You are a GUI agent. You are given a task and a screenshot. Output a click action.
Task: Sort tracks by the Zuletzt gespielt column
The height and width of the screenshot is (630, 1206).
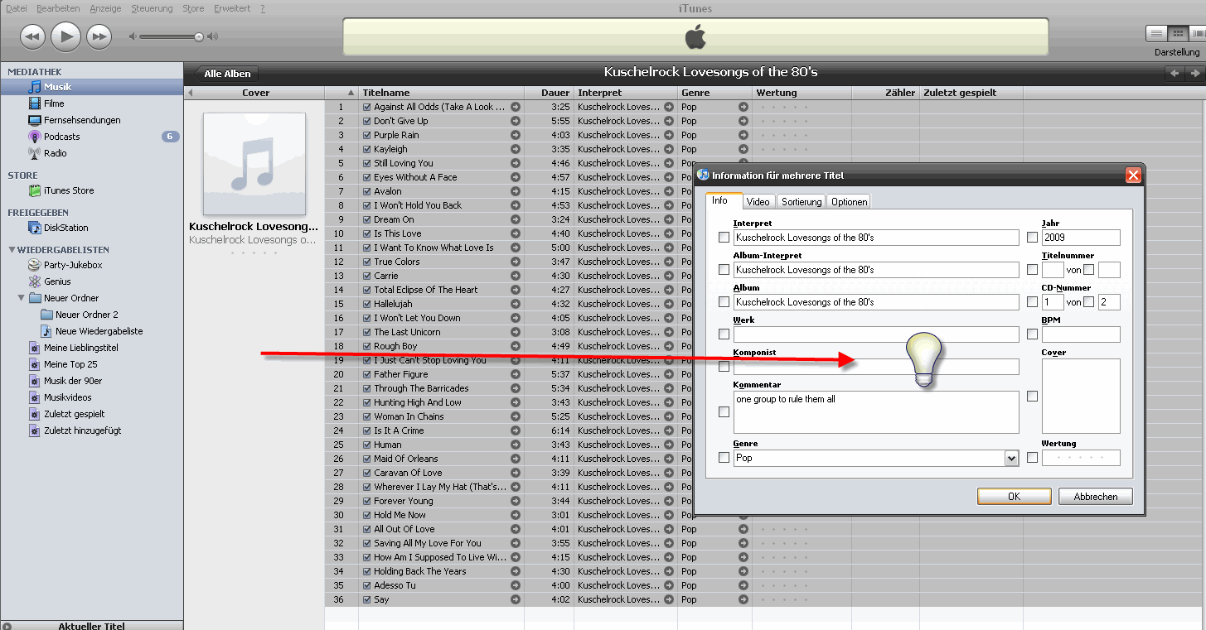coord(971,93)
